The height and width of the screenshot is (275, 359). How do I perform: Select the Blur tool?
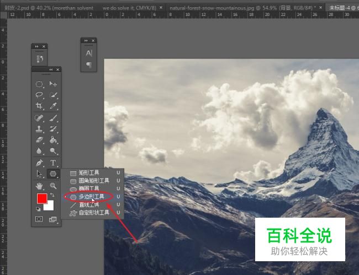(39, 151)
